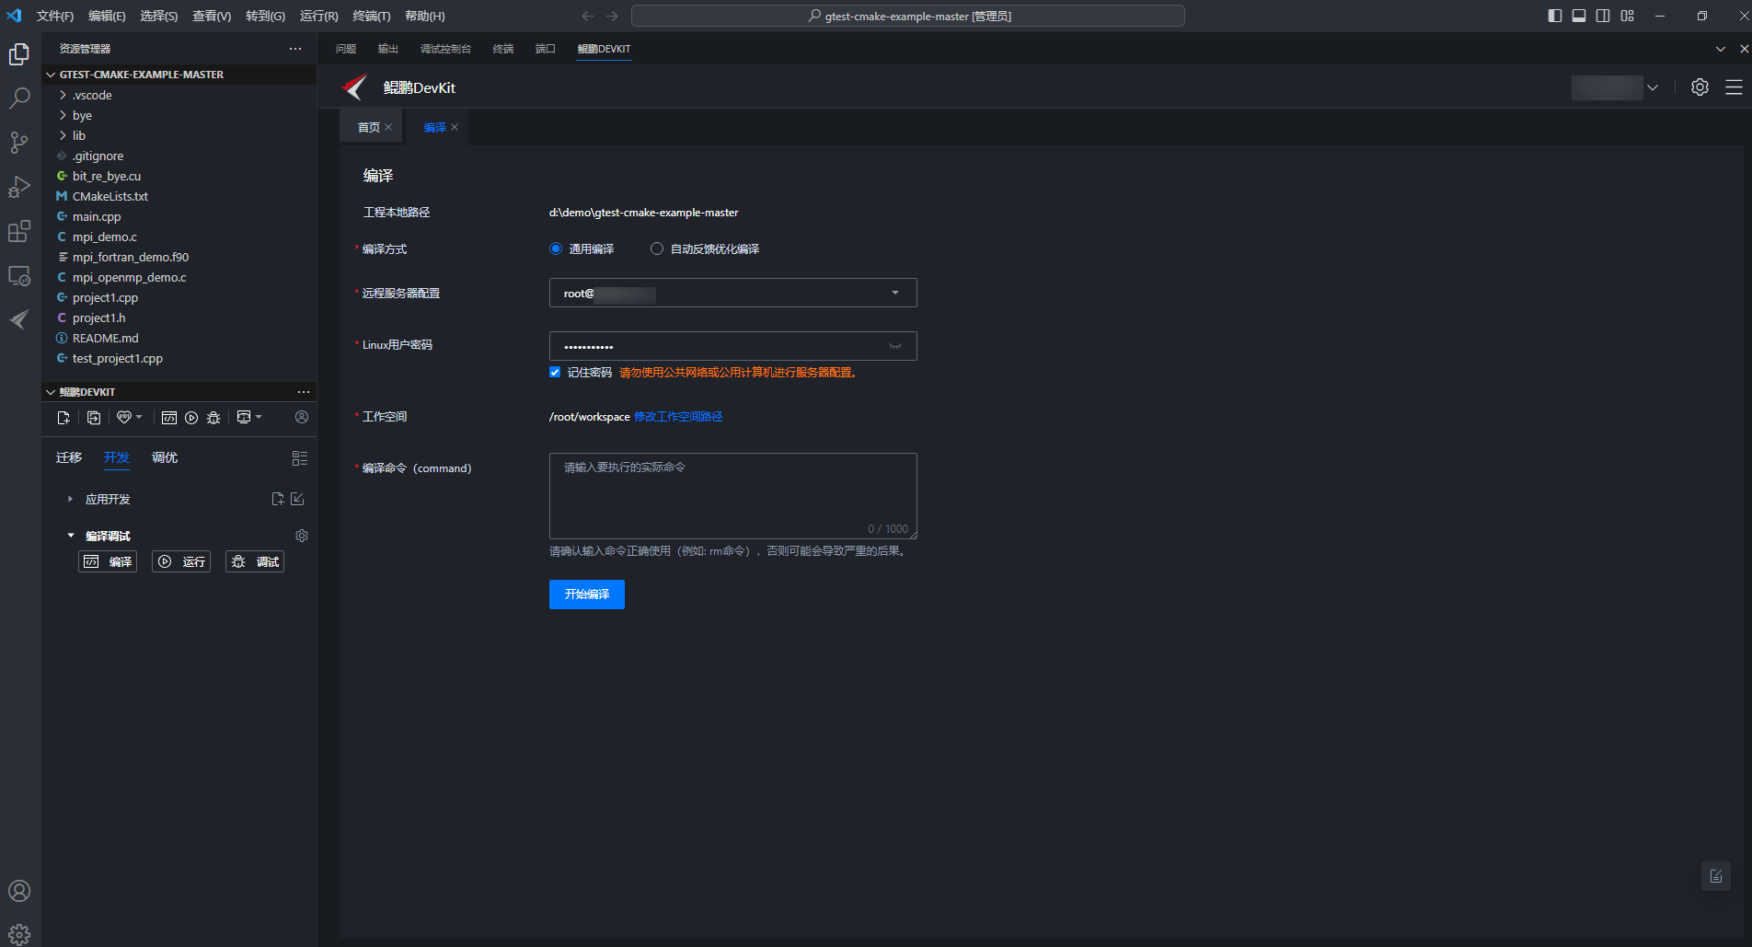
Task: Open Kunpeng DevKit activity bar icon
Action: [19, 319]
